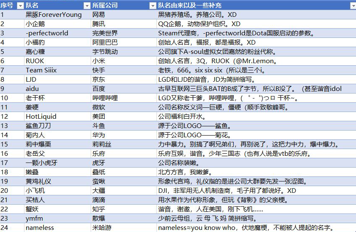Click the company cell 散爆
The width and height of the screenshot is (356, 232).
pos(124,219)
